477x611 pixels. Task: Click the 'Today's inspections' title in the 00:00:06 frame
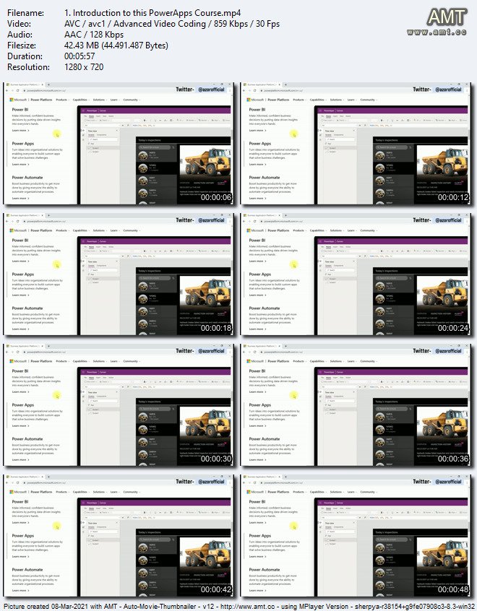[x=150, y=140]
